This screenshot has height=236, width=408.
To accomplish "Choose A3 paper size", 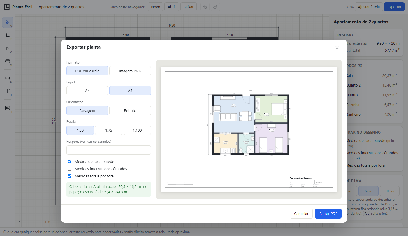I will tap(130, 91).
